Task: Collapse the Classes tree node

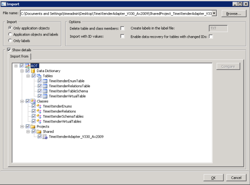Action: (22, 101)
